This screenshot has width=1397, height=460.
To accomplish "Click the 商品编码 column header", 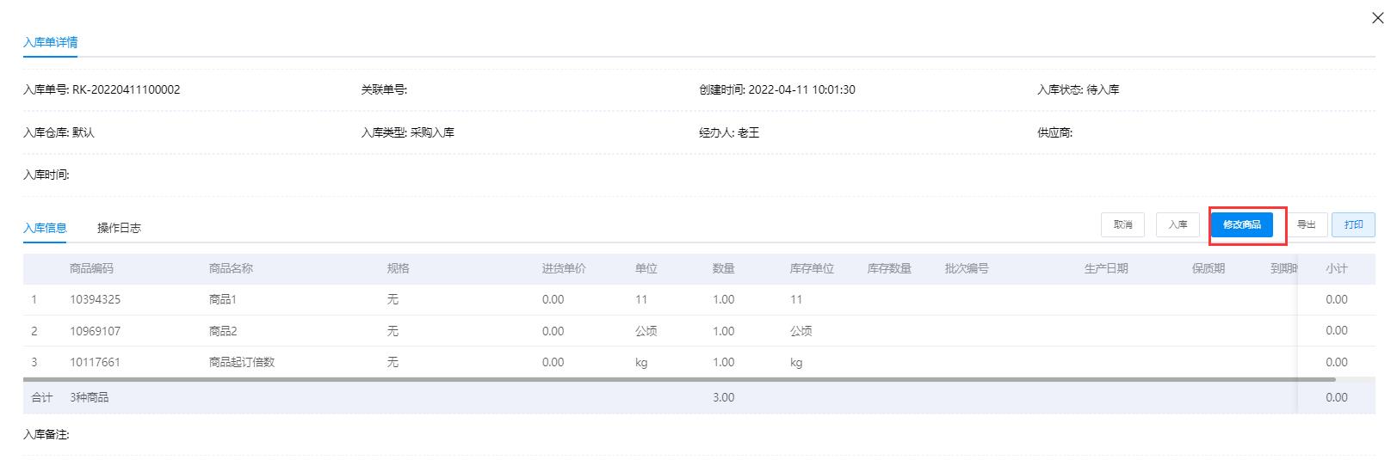I will point(91,268).
